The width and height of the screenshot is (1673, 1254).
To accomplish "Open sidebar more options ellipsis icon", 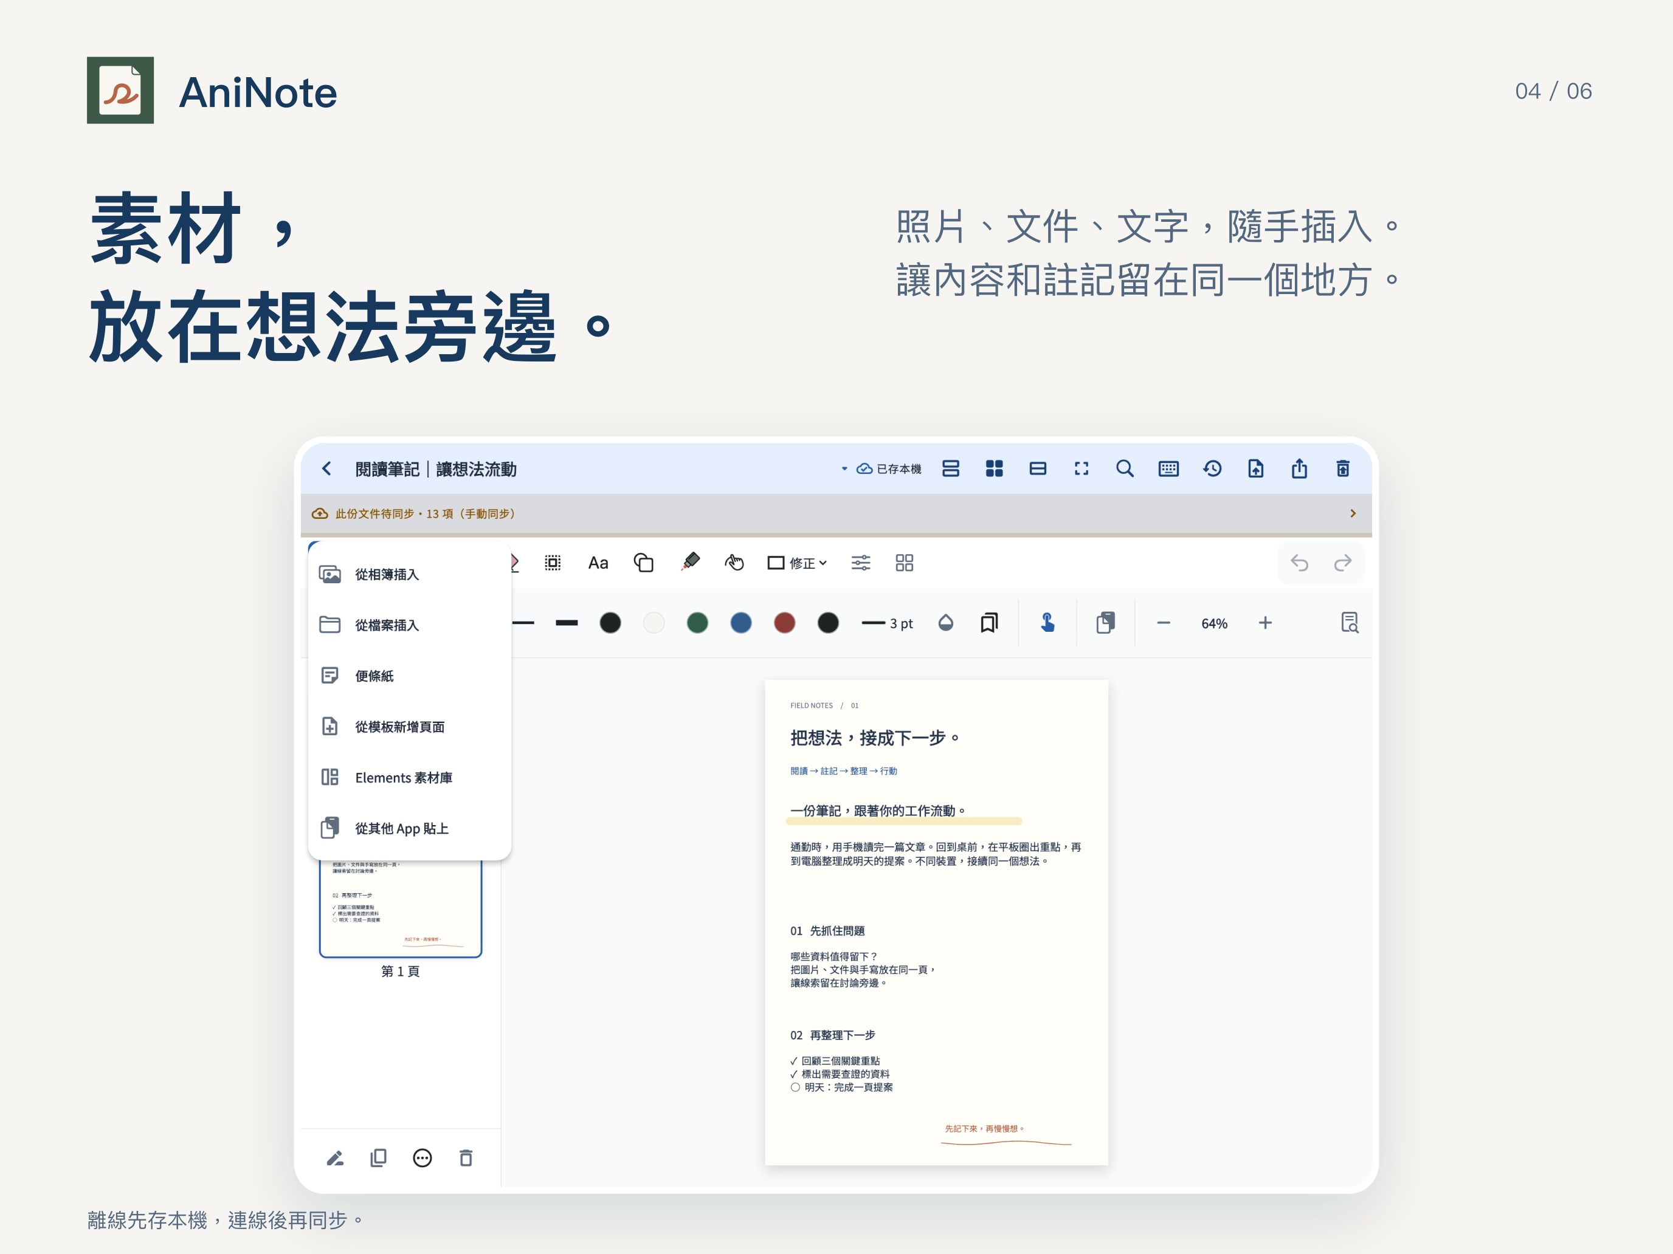I will click(x=422, y=1158).
